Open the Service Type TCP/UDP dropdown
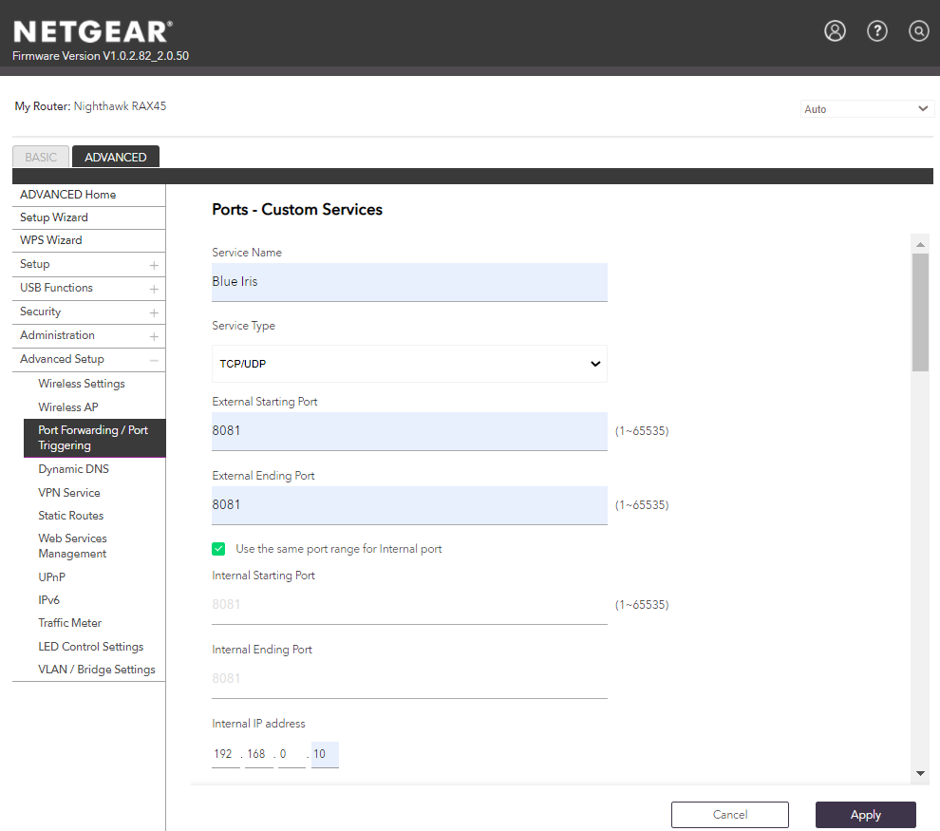 [x=409, y=364]
